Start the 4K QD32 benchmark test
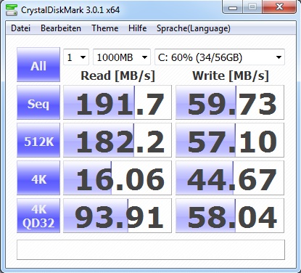The width and height of the screenshot is (301, 273). [x=38, y=216]
